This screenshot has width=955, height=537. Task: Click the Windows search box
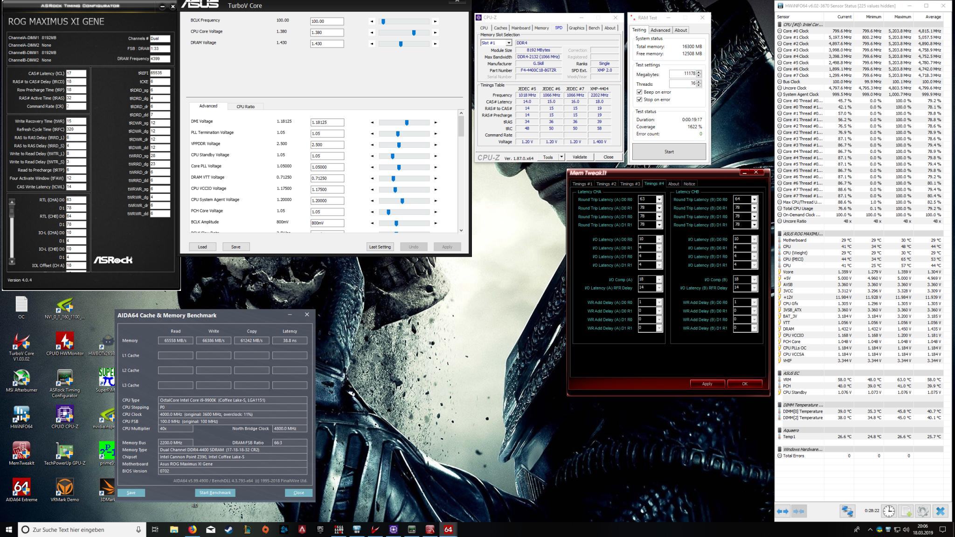click(82, 530)
